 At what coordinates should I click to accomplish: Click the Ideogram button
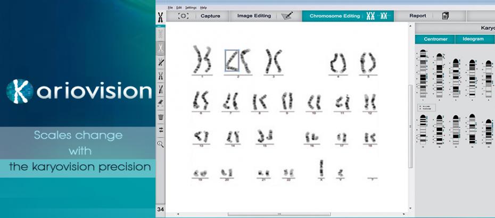[473, 39]
